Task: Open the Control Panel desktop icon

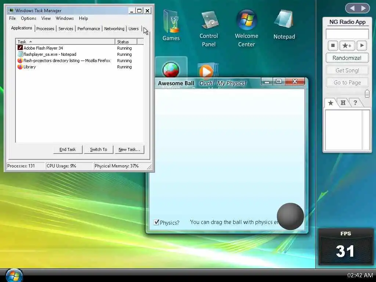Action: click(209, 29)
